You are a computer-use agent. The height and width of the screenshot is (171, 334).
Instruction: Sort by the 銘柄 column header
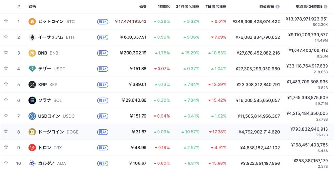point(32,7)
